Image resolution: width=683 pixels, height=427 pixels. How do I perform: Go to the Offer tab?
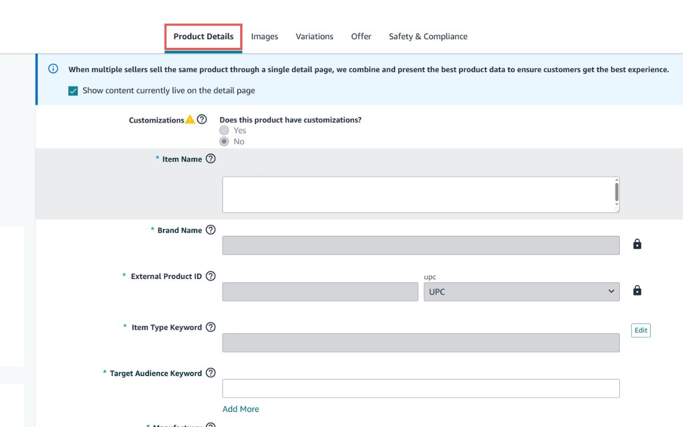(x=361, y=36)
